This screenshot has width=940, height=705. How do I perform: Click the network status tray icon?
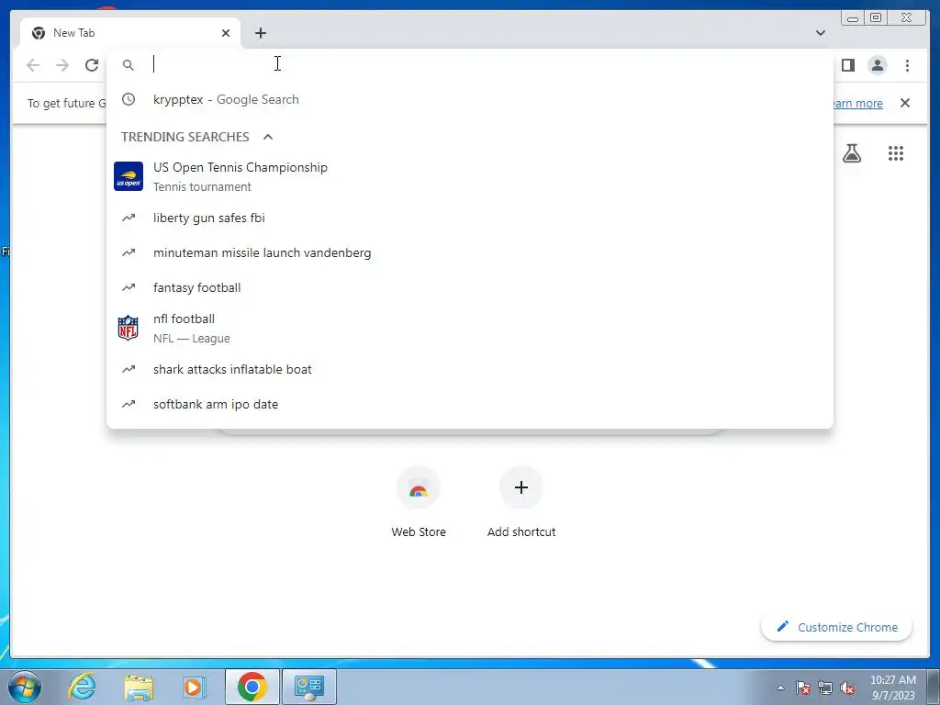click(x=825, y=688)
